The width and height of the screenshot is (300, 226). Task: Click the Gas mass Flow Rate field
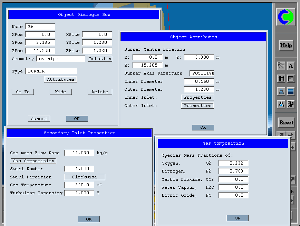(x=79, y=153)
